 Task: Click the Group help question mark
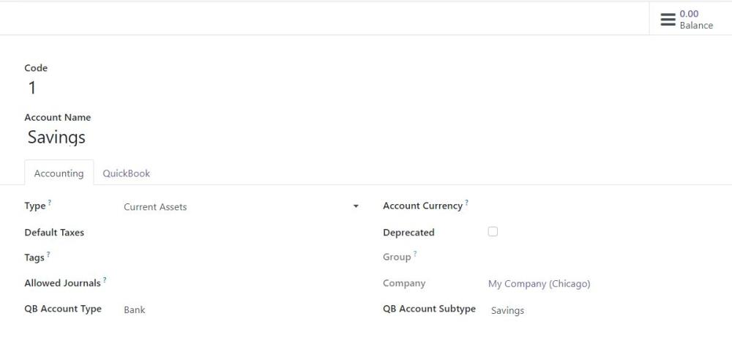414,254
